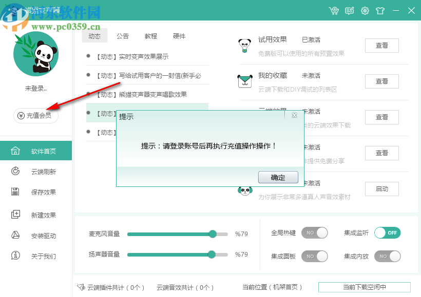
Task: Click the new-effect icon beside 新建效果
Action: [15, 215]
